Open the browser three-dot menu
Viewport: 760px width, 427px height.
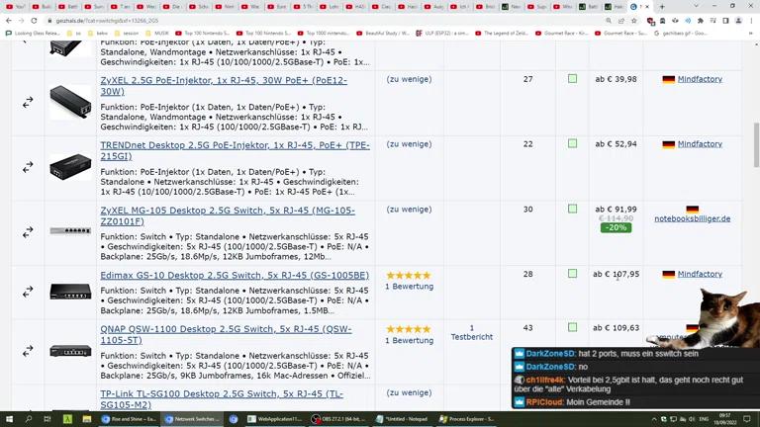[x=751, y=20]
